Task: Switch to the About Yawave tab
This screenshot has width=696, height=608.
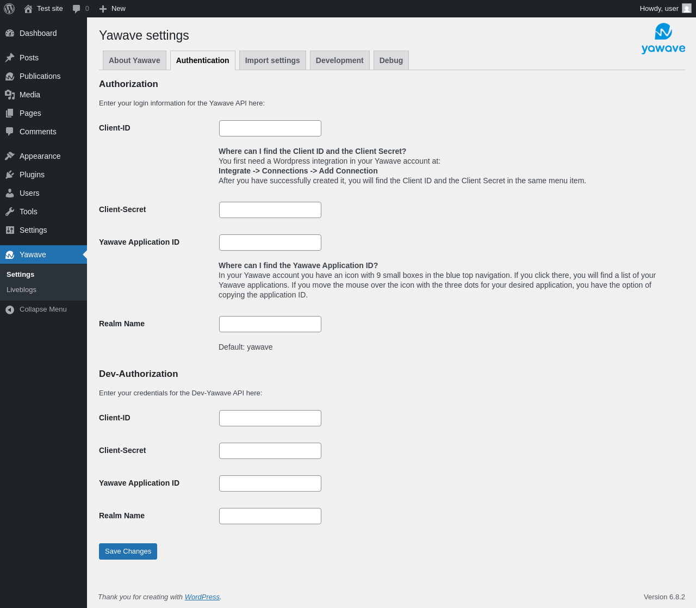Action: tap(134, 60)
